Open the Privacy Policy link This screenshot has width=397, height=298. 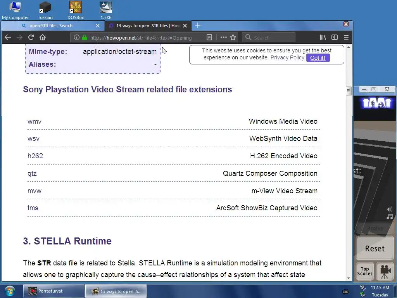287,57
